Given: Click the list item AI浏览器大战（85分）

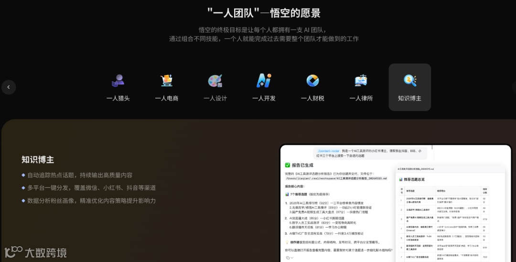Looking at the screenshot, I should click(317, 218).
